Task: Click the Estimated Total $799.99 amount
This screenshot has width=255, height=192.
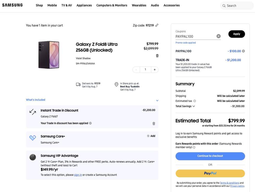Action: (237, 121)
